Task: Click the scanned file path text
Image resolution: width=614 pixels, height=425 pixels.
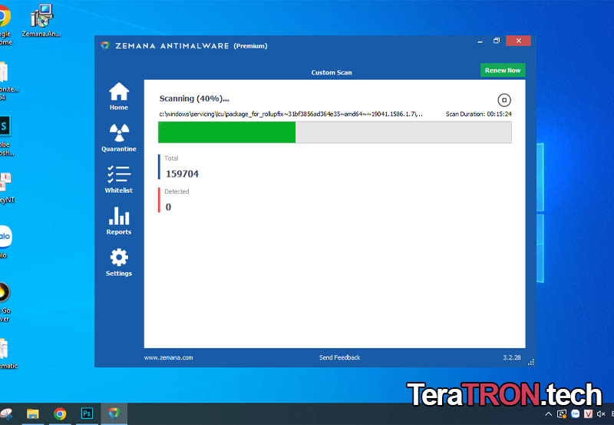Action: point(291,114)
